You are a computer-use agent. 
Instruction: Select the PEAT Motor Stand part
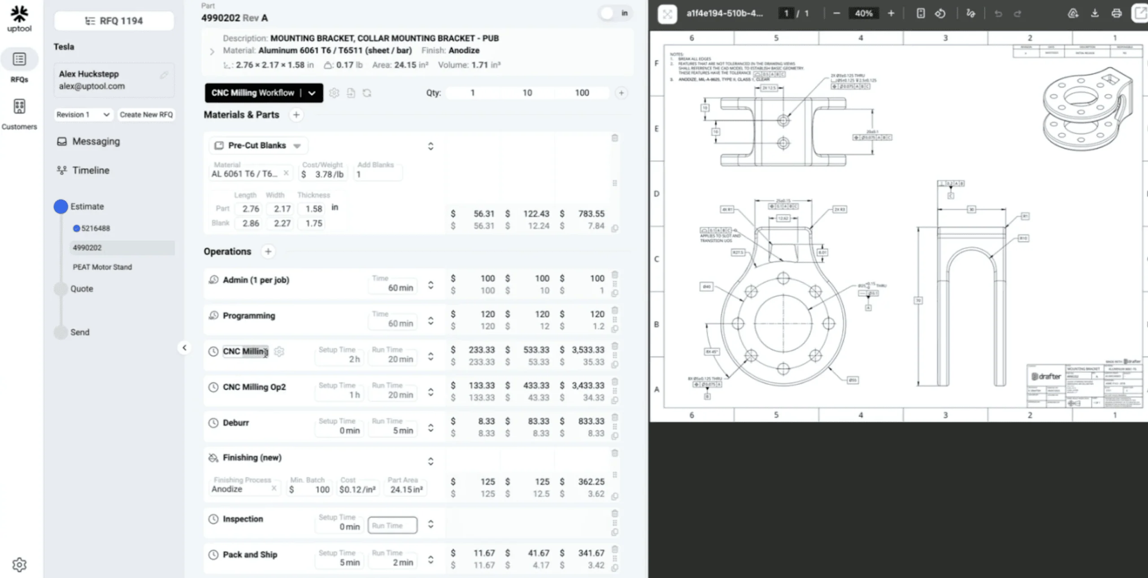102,267
